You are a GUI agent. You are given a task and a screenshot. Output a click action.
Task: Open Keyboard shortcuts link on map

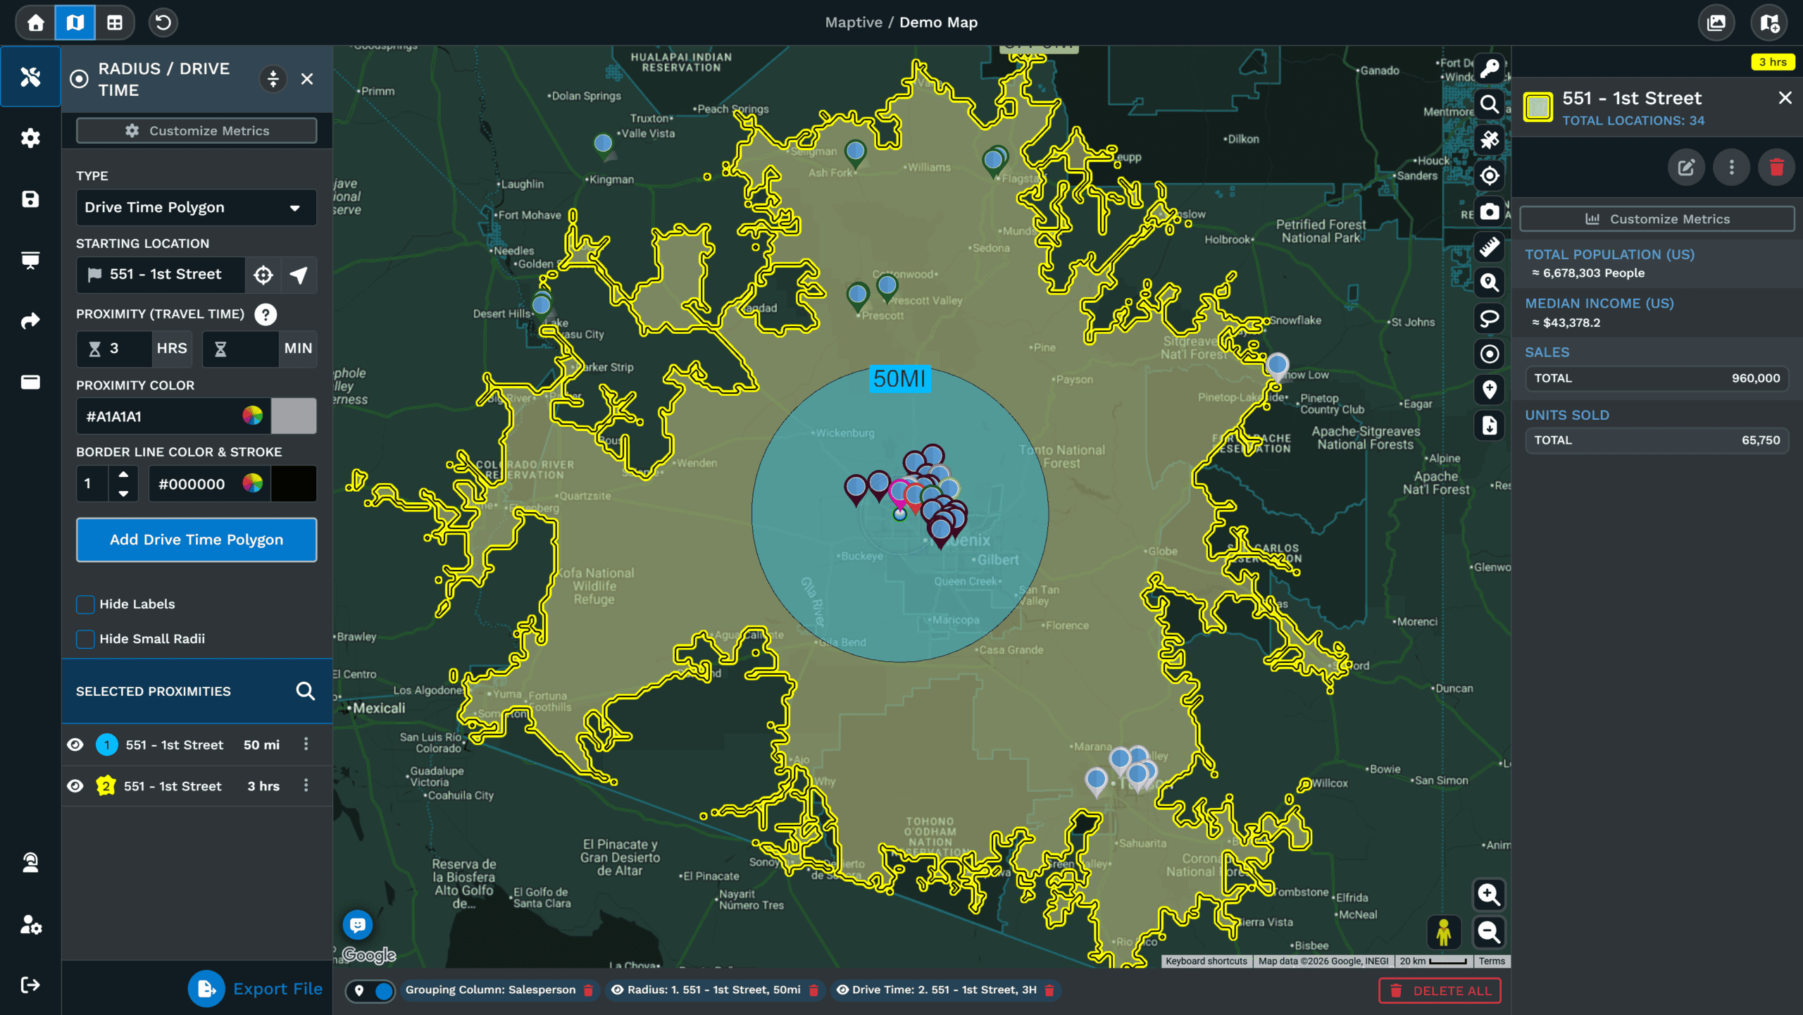point(1206,961)
